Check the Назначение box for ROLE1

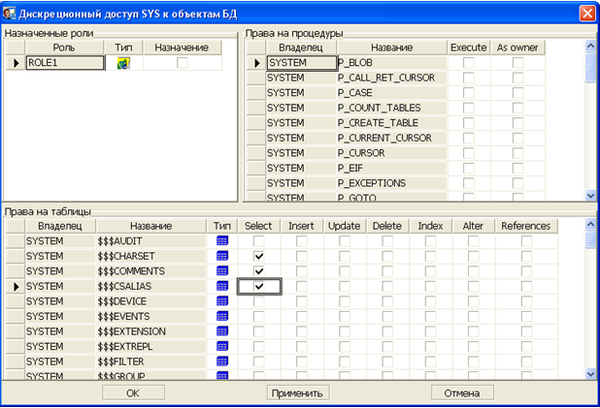183,63
